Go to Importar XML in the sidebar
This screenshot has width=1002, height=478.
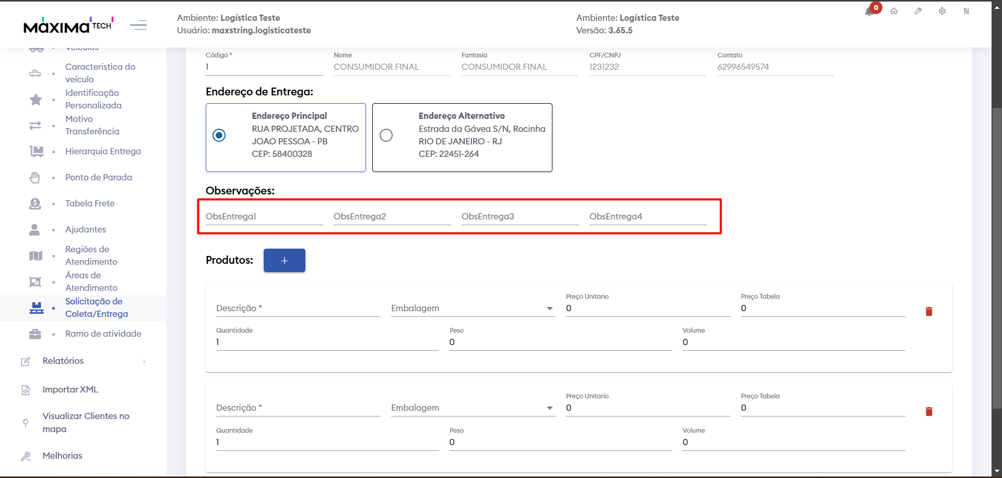[x=70, y=390]
